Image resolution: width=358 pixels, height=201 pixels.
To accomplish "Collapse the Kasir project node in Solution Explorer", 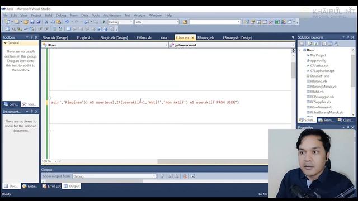I will coord(300,50).
